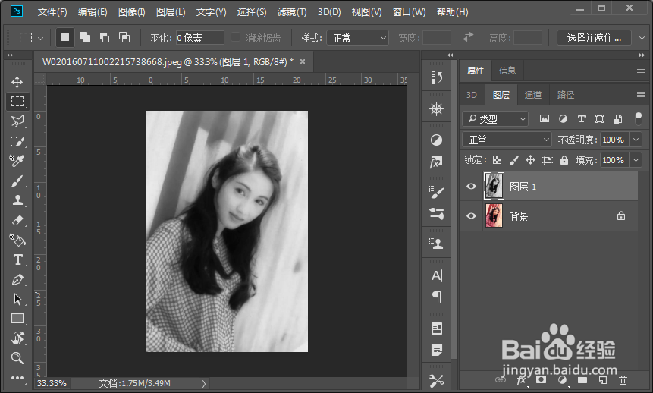This screenshot has width=653, height=393.
Task: Select the Eraser tool
Action: click(17, 221)
